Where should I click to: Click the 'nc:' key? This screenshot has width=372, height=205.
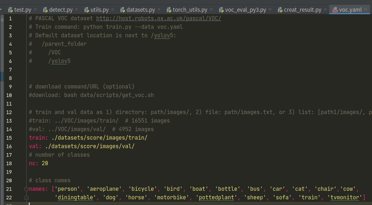[x=34, y=163]
